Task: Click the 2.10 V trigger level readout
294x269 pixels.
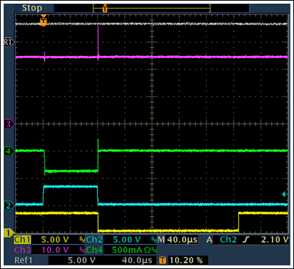Action: click(x=275, y=240)
